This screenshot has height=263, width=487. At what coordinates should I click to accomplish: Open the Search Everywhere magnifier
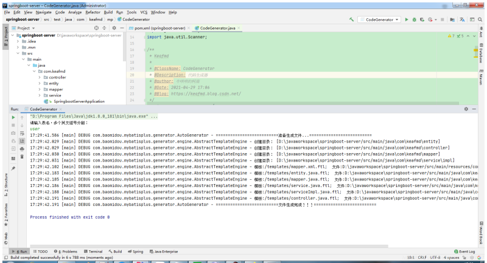pyautogui.click(x=480, y=19)
